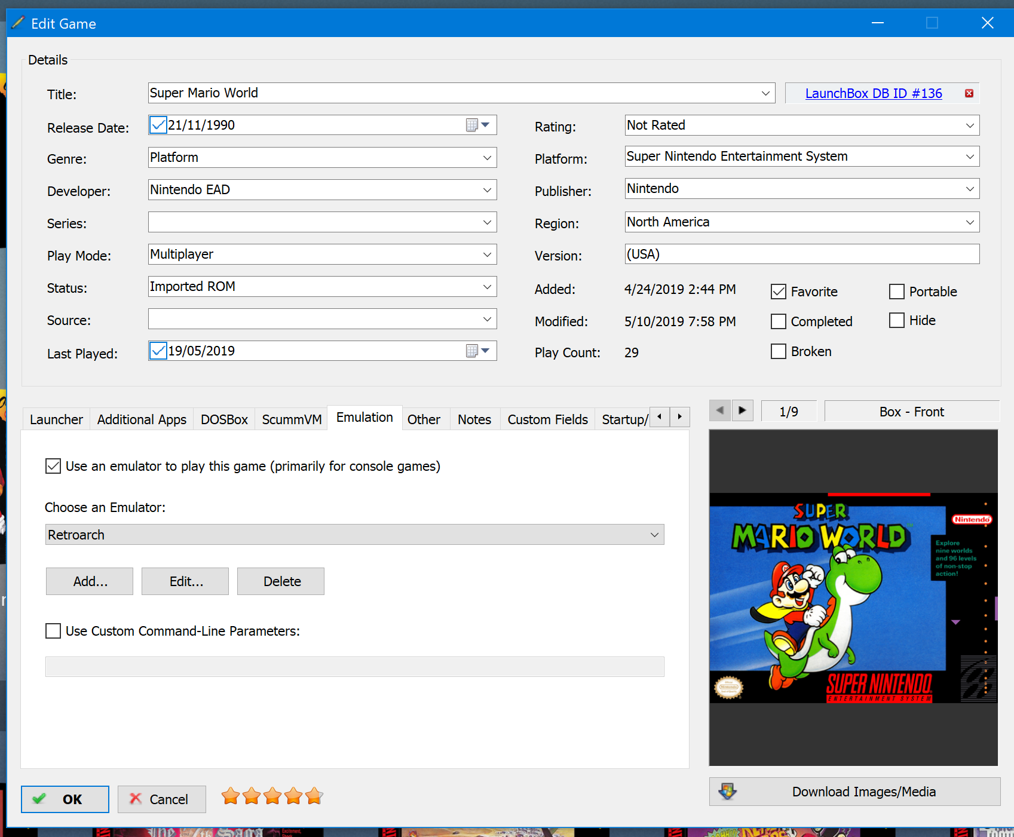The image size is (1014, 837).
Task: Toggle 'Use an emulator to play this game'
Action: 53,466
